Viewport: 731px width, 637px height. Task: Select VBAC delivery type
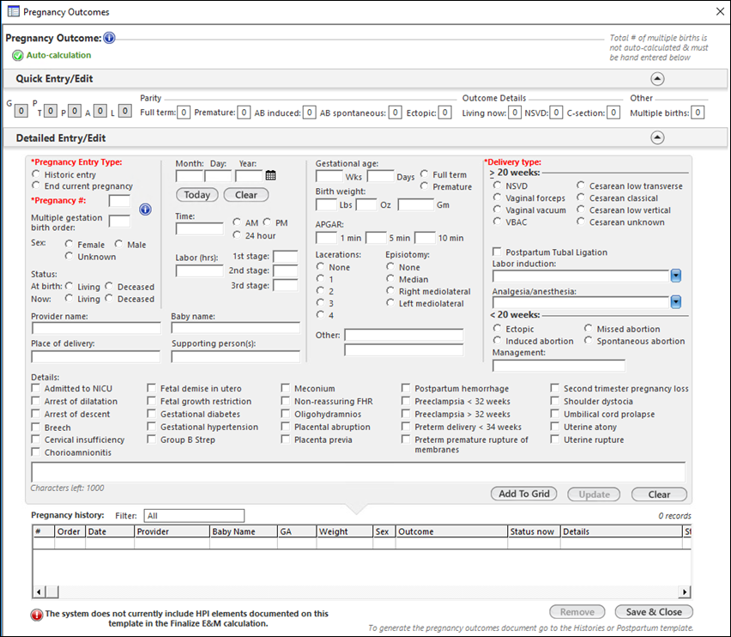497,221
